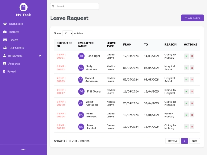
Task: Click the Leave Request page heading
Action: point(69,18)
